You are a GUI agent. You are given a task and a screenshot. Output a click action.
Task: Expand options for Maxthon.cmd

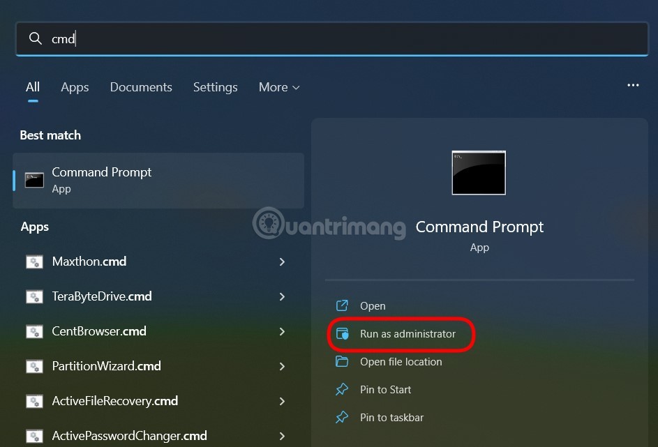(282, 262)
